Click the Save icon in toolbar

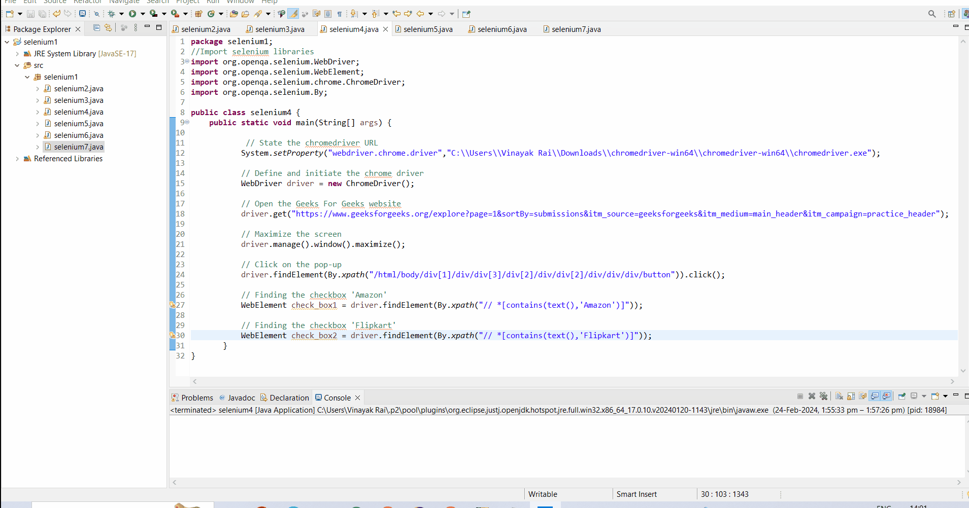[30, 14]
